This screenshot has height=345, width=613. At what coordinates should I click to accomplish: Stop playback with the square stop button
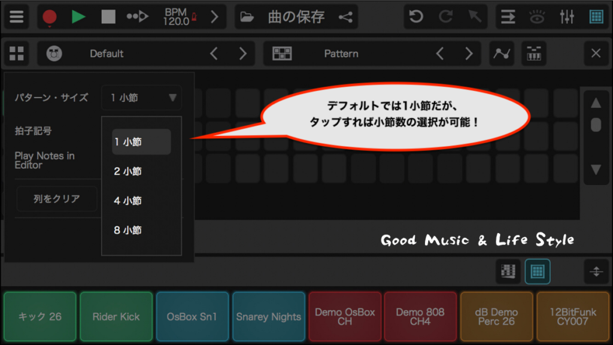tap(108, 17)
